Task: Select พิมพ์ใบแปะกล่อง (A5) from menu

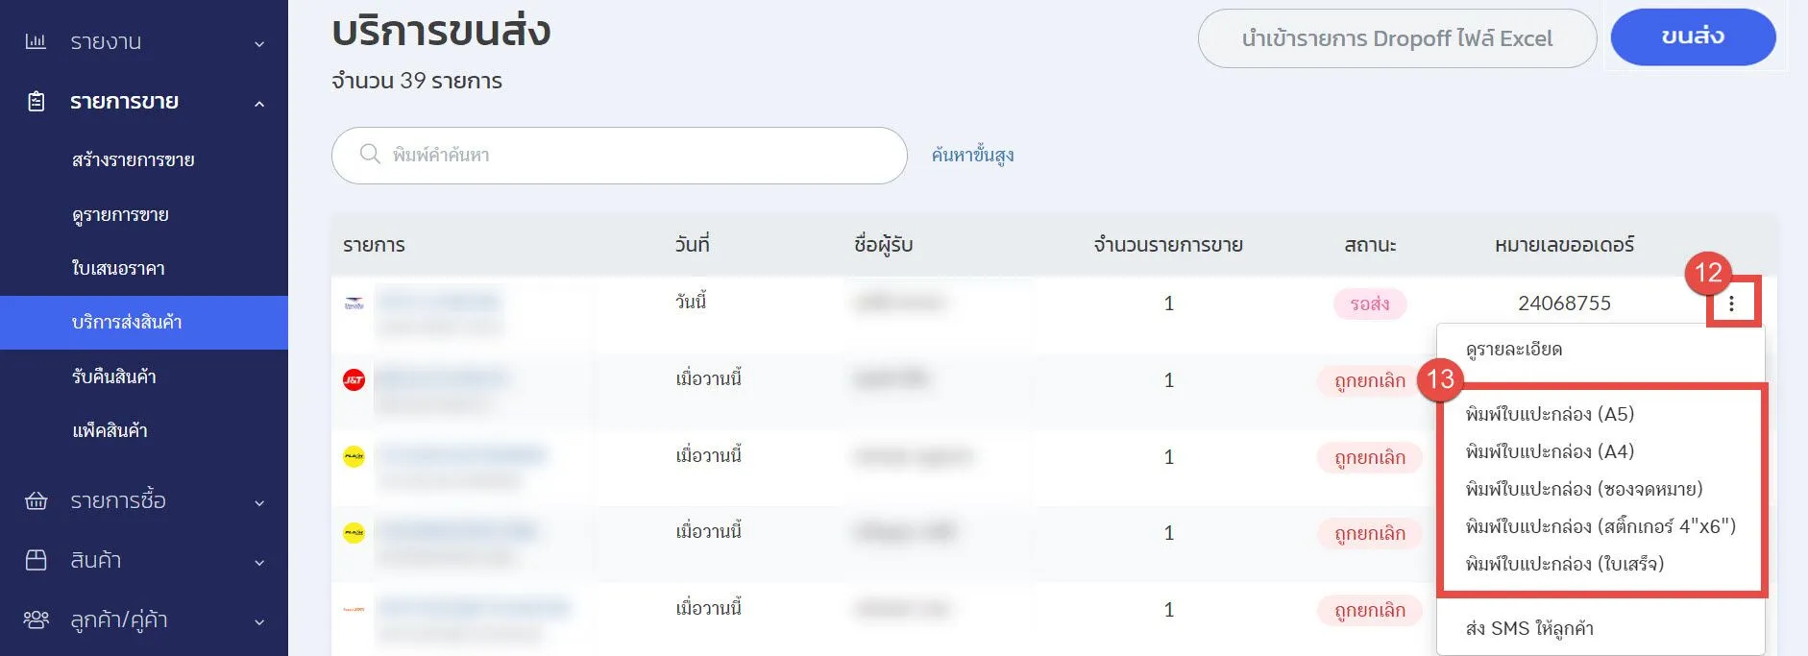Action: point(1549,414)
